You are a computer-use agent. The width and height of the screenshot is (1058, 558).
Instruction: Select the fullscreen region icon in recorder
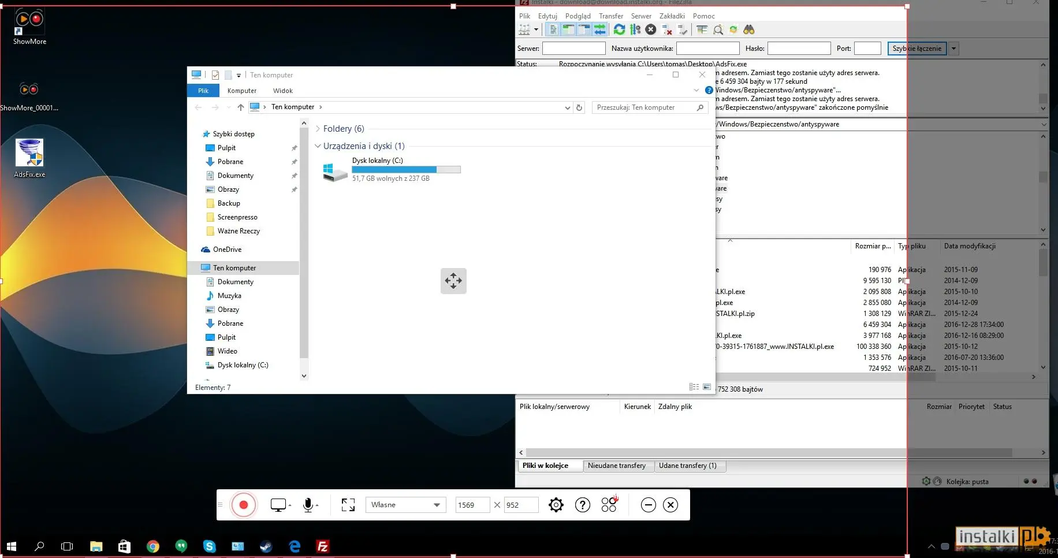pos(348,505)
